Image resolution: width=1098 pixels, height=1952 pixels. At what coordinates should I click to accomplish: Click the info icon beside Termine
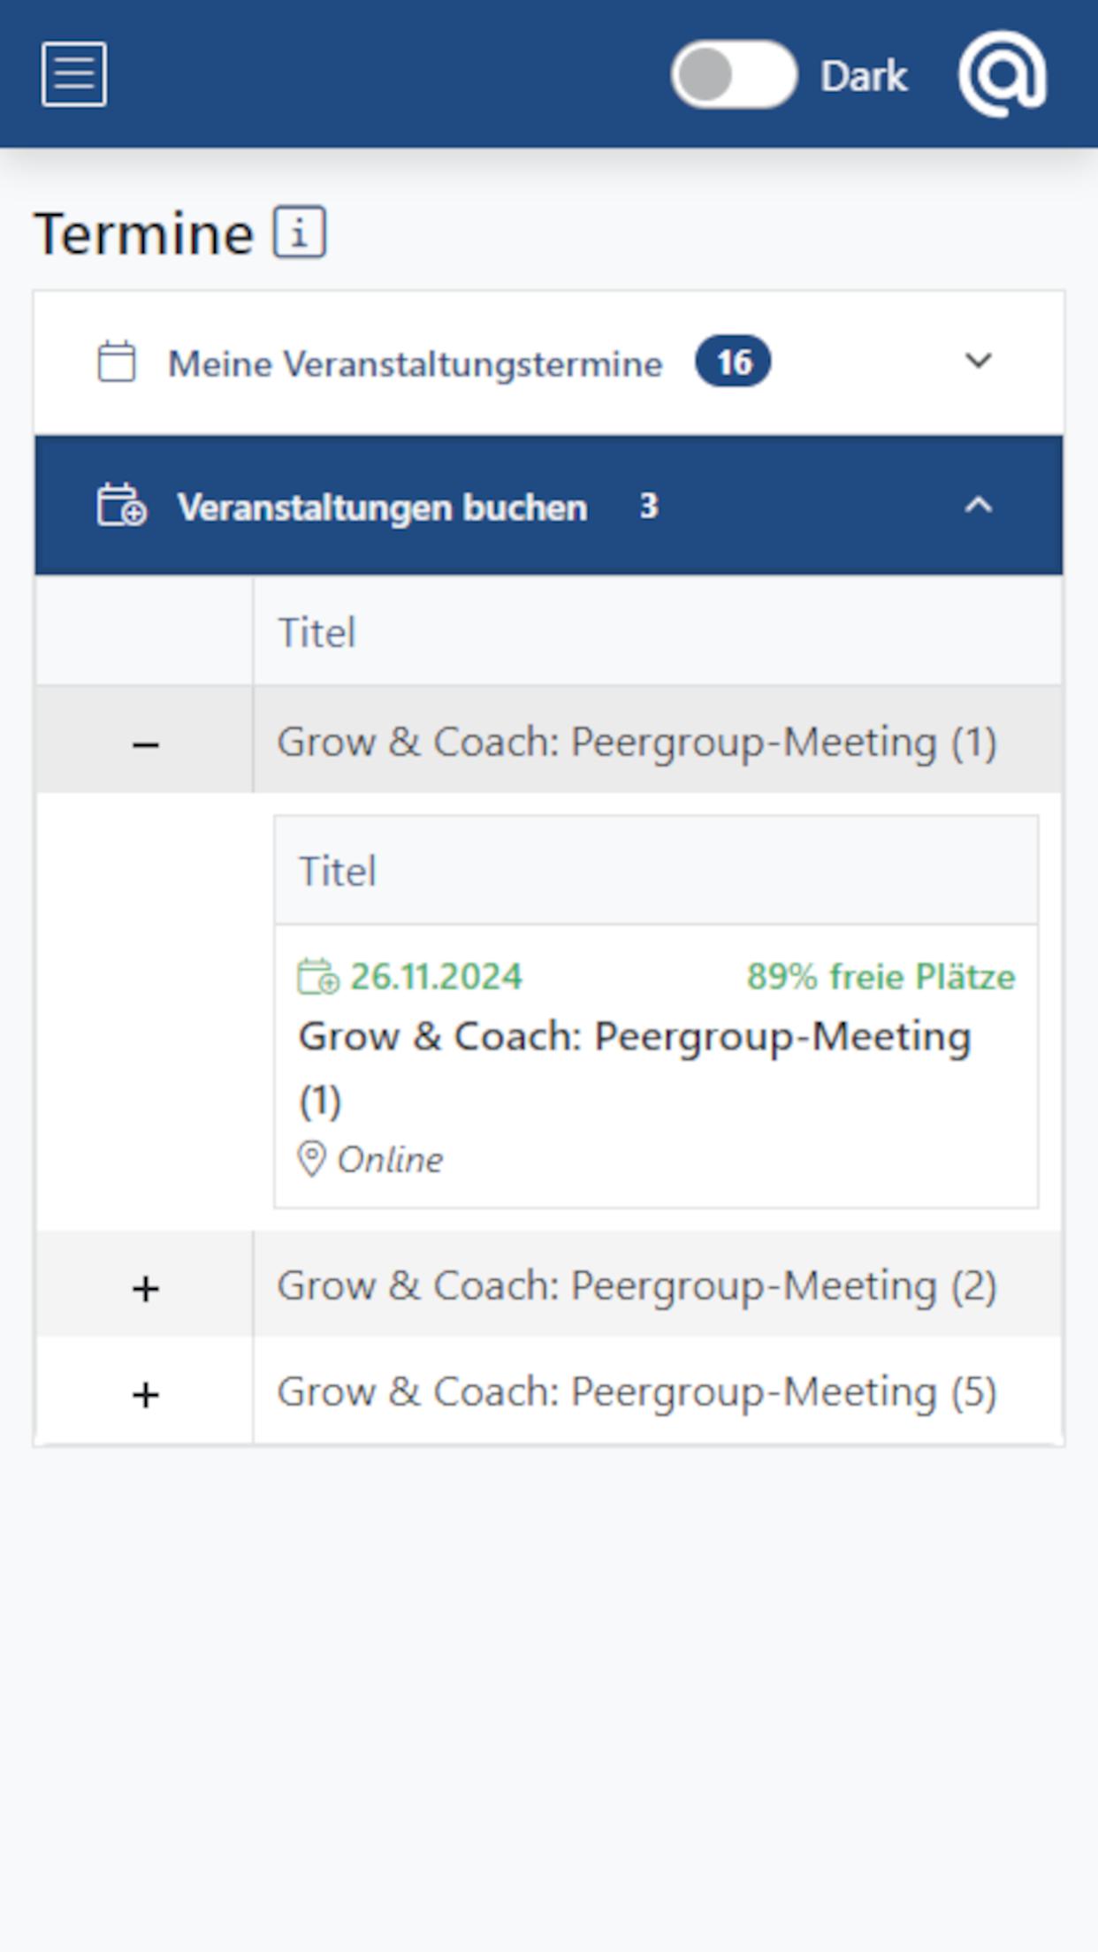300,233
